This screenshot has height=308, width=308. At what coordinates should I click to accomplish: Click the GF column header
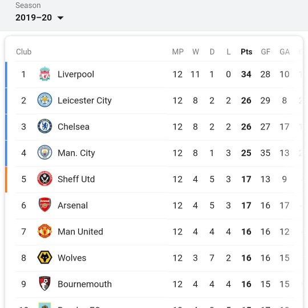(x=266, y=52)
